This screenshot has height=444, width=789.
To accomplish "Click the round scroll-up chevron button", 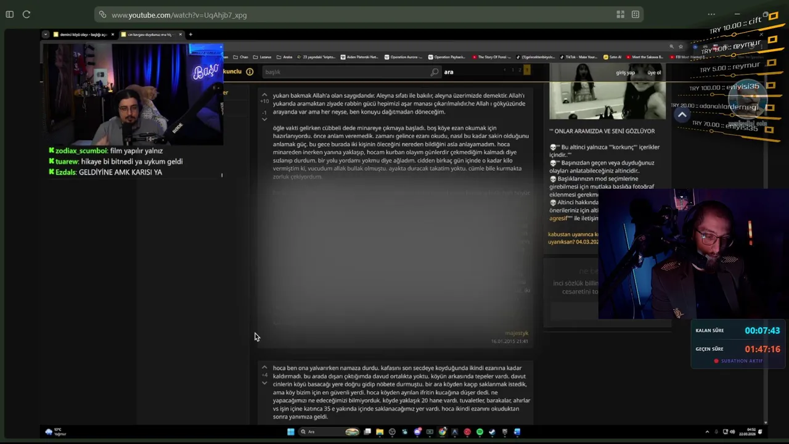I will 682,115.
